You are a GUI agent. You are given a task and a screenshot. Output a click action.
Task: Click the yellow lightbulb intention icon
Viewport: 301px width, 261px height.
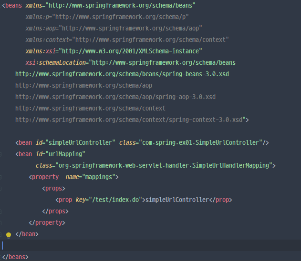point(9,235)
